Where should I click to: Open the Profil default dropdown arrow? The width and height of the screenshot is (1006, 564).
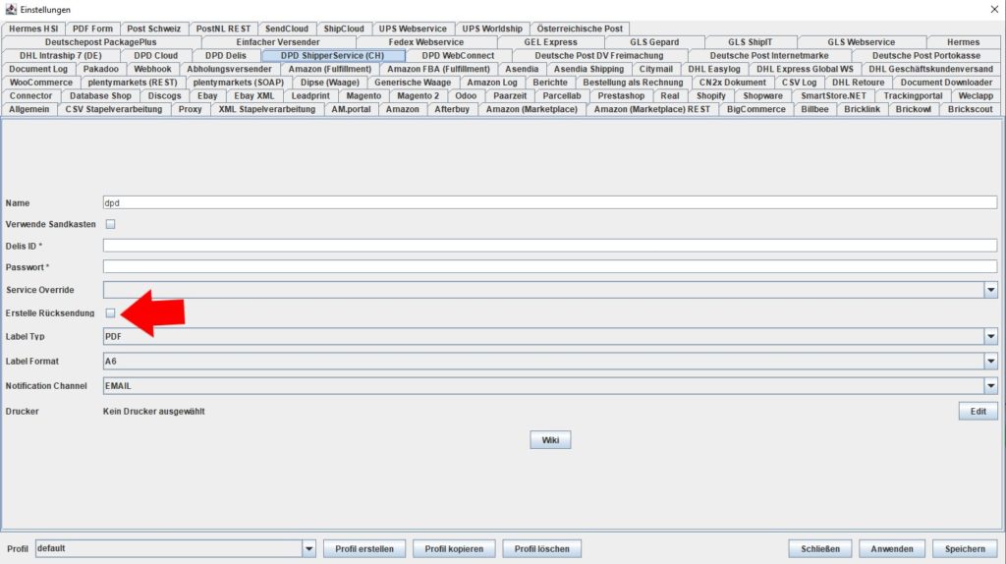pos(308,548)
